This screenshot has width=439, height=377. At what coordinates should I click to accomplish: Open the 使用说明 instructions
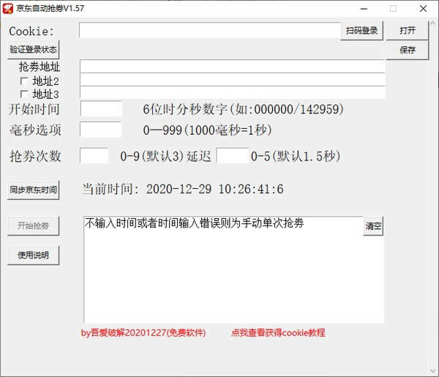tap(33, 255)
